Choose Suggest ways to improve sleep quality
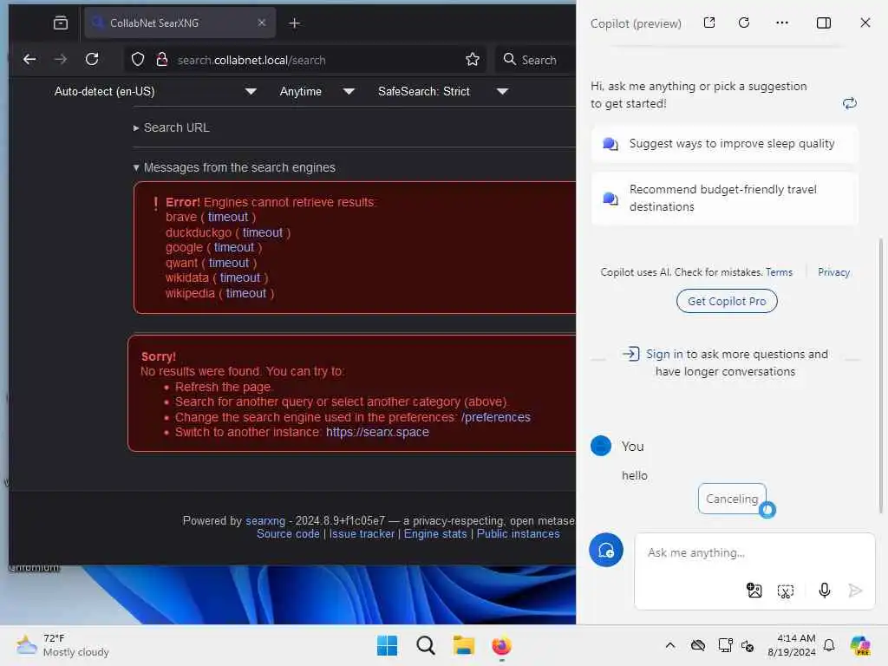Image resolution: width=888 pixels, height=666 pixels. pos(724,144)
